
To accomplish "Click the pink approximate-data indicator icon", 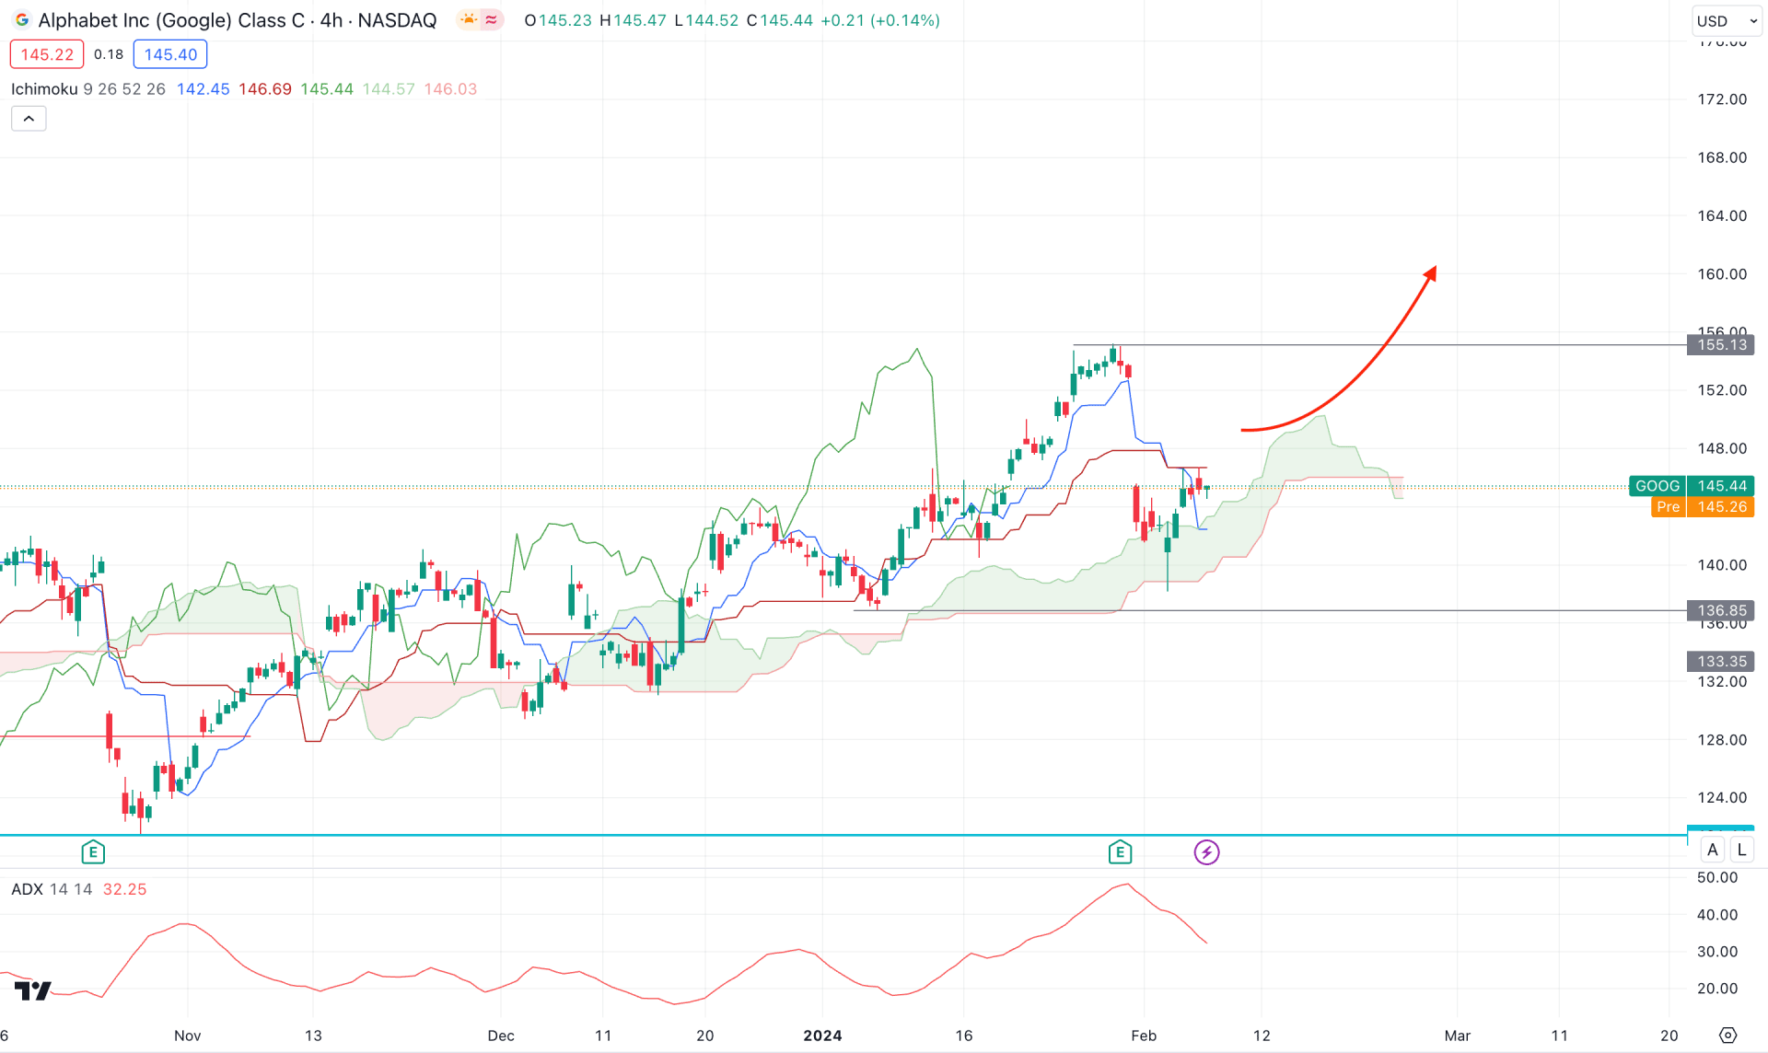I will [x=492, y=20].
